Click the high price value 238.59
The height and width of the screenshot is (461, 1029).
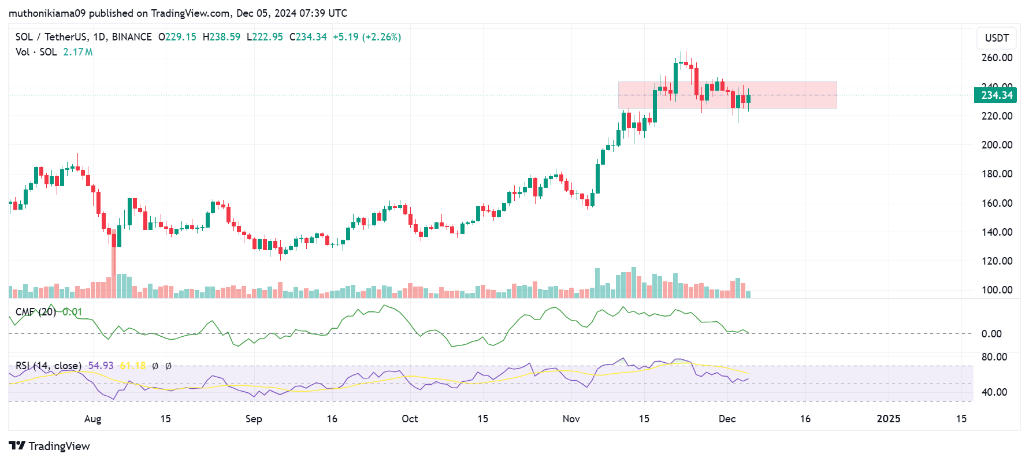225,37
